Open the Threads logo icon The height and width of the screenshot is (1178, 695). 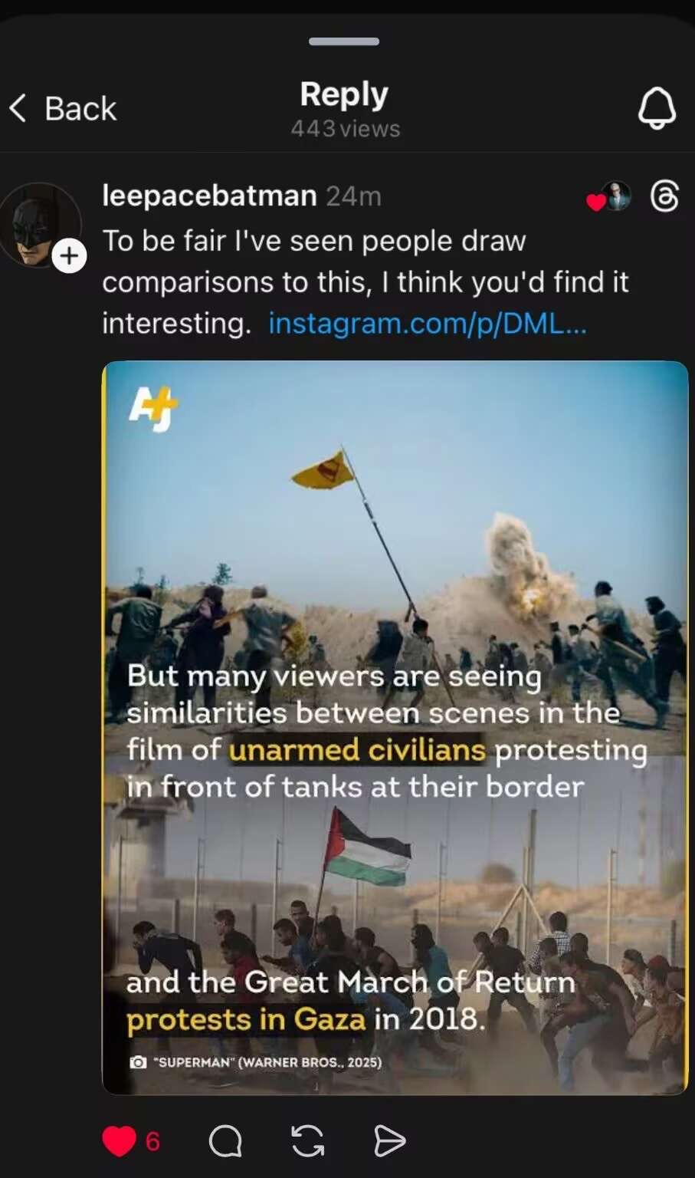[664, 196]
